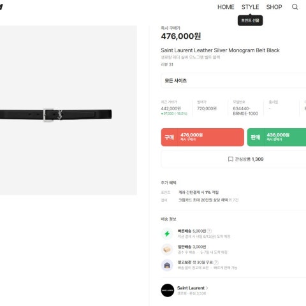Screen dimensions: 306x306
Task: Click help icon next to 5,000원 fast delivery
Action: coord(209,231)
